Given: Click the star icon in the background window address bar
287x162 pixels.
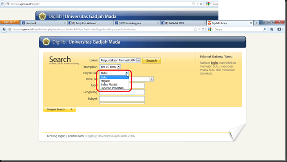Looking at the screenshot, I should coord(193,4).
